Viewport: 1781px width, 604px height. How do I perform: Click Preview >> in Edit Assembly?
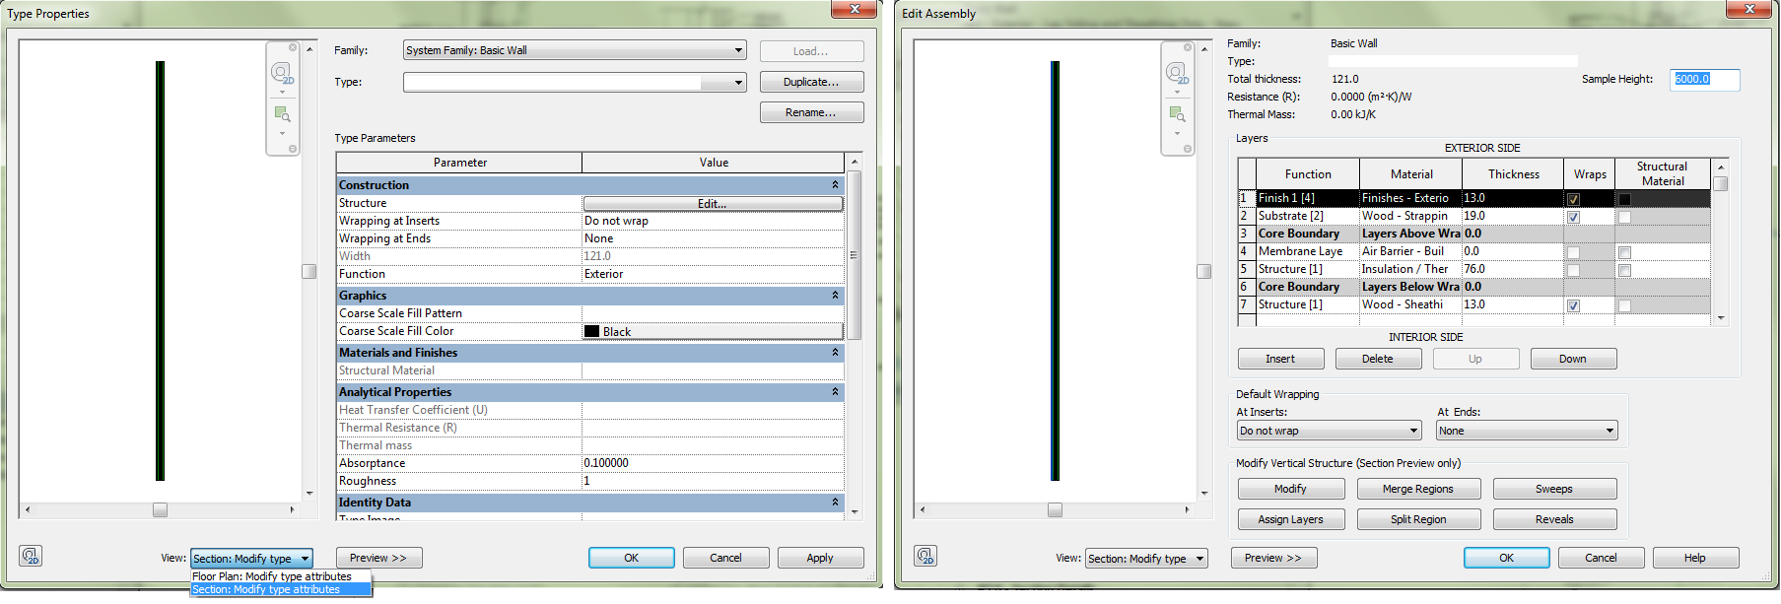pyautogui.click(x=1273, y=558)
